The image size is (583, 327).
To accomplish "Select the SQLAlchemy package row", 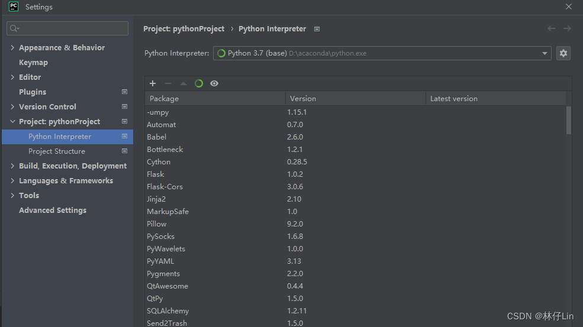I will coord(356,311).
